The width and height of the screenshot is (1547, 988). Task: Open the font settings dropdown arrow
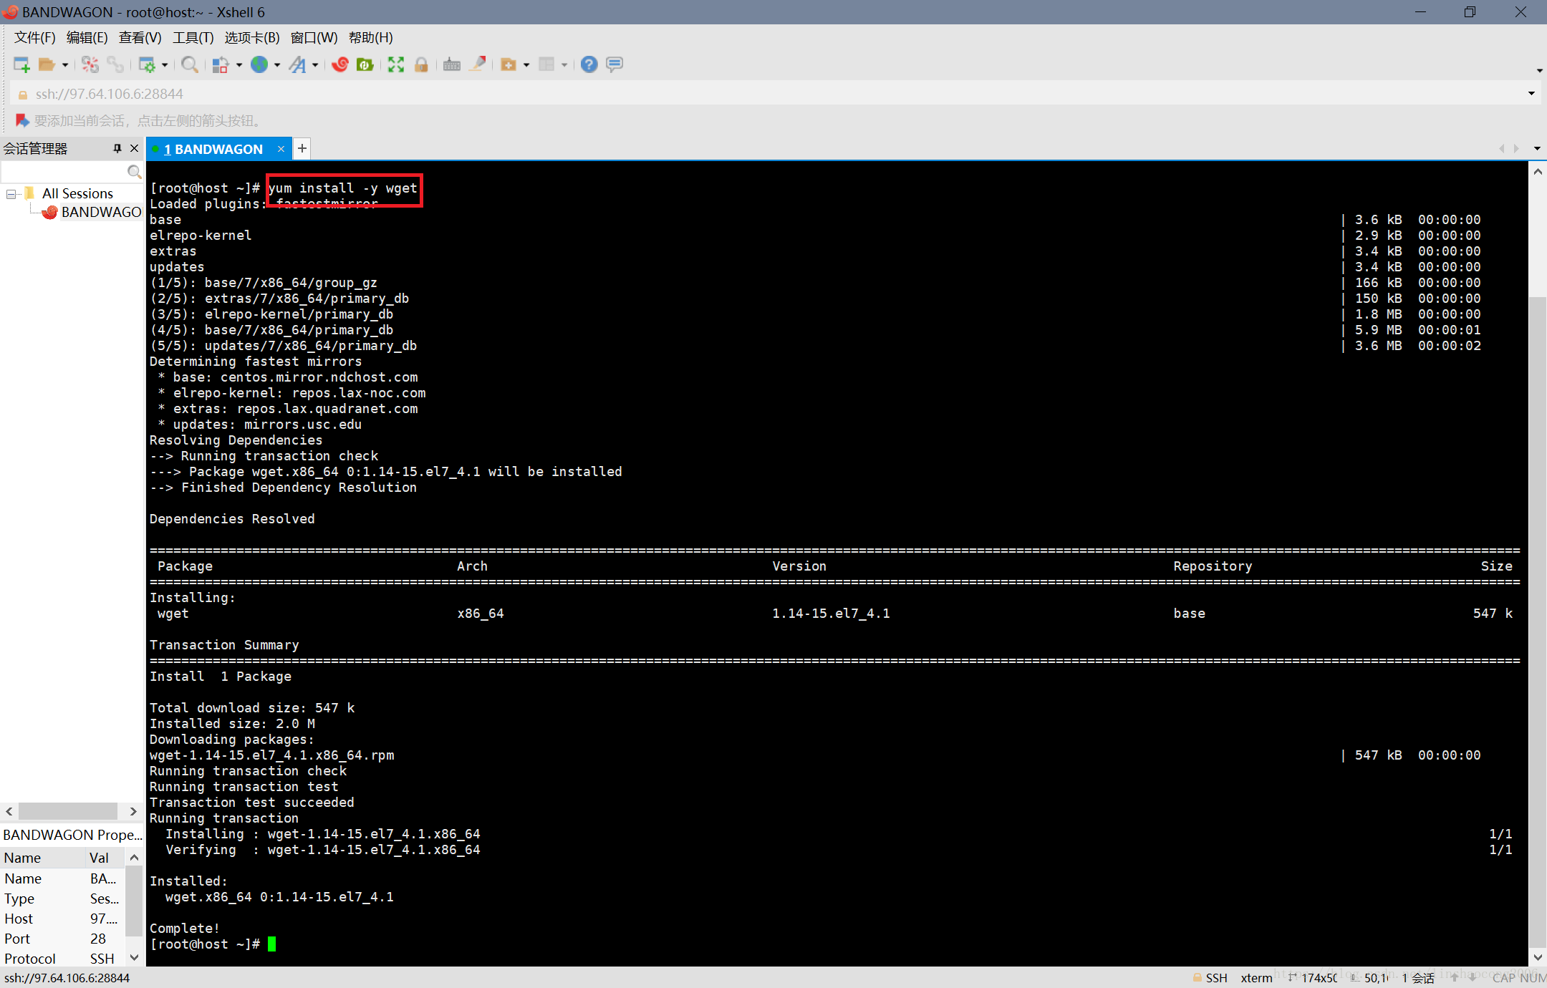(315, 65)
